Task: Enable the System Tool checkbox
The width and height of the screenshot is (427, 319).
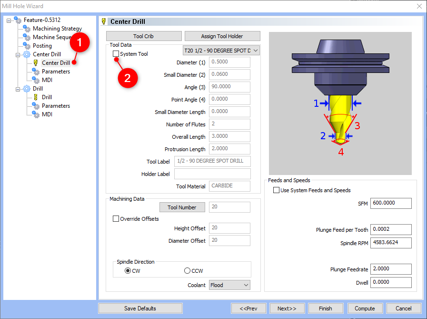Action: (116, 54)
